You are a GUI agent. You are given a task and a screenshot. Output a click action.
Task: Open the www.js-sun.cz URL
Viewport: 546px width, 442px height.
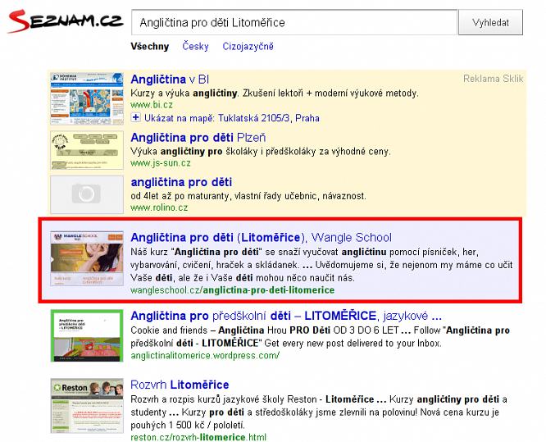(x=161, y=162)
